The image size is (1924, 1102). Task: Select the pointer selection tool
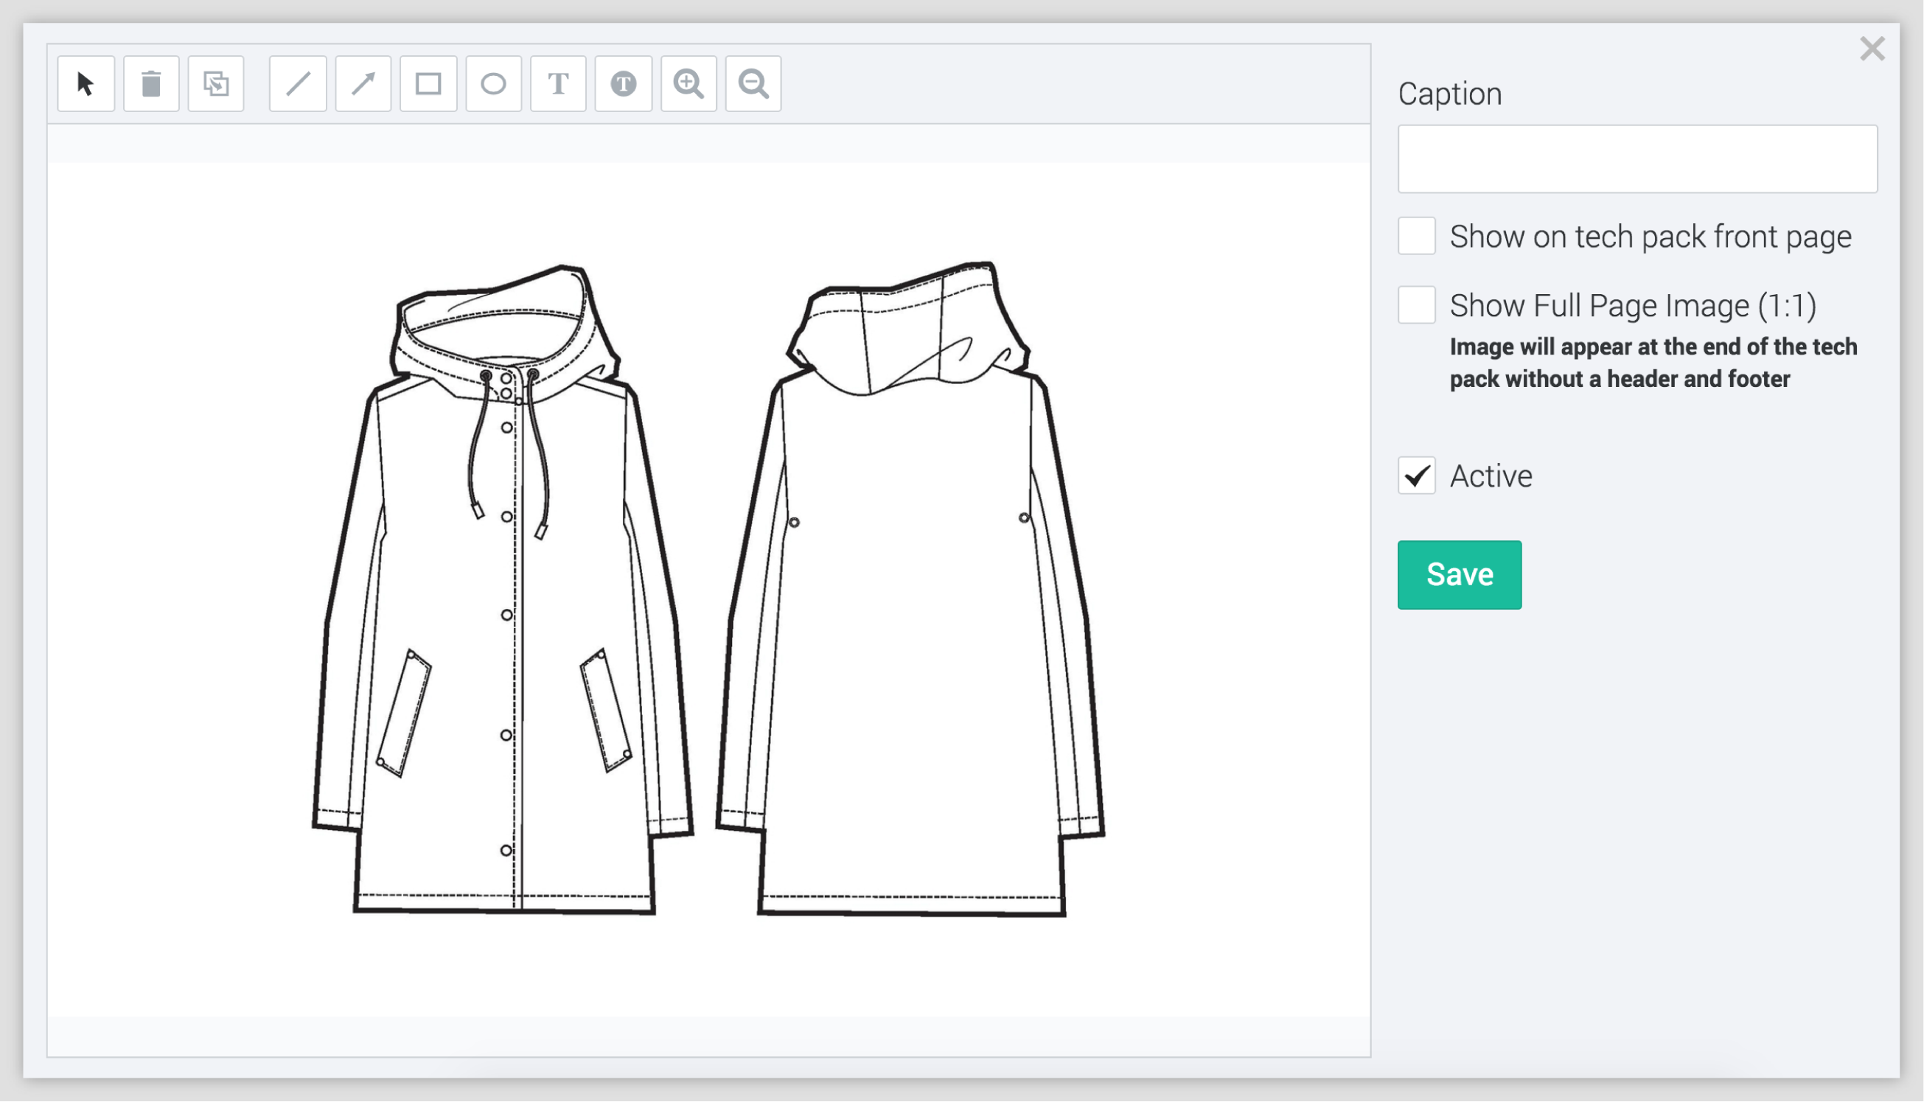(x=86, y=83)
